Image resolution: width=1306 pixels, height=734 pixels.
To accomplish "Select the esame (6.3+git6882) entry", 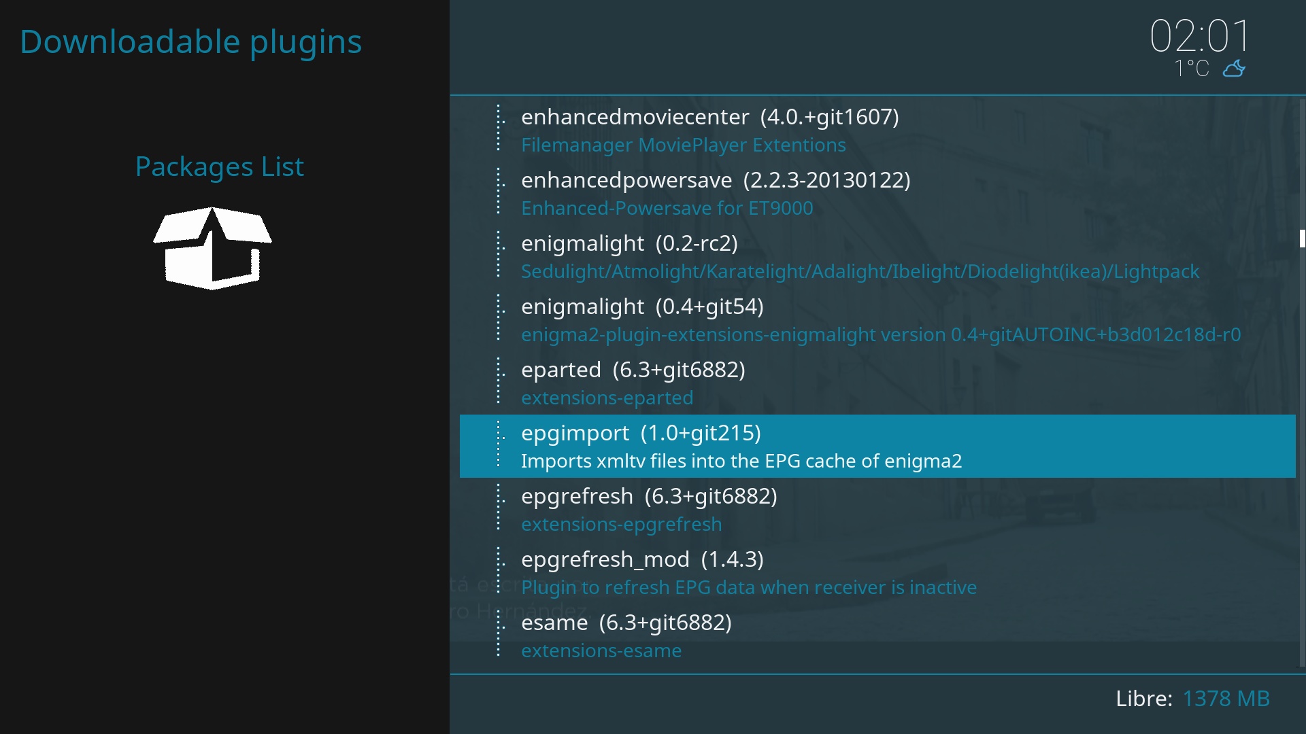I will [x=626, y=623].
